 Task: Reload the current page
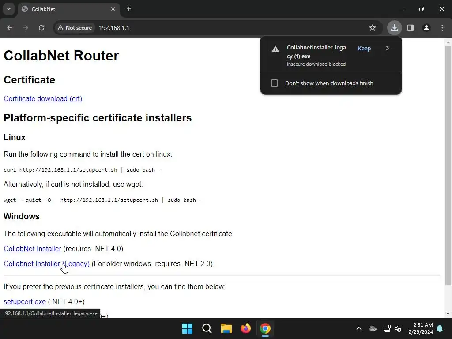point(41,28)
